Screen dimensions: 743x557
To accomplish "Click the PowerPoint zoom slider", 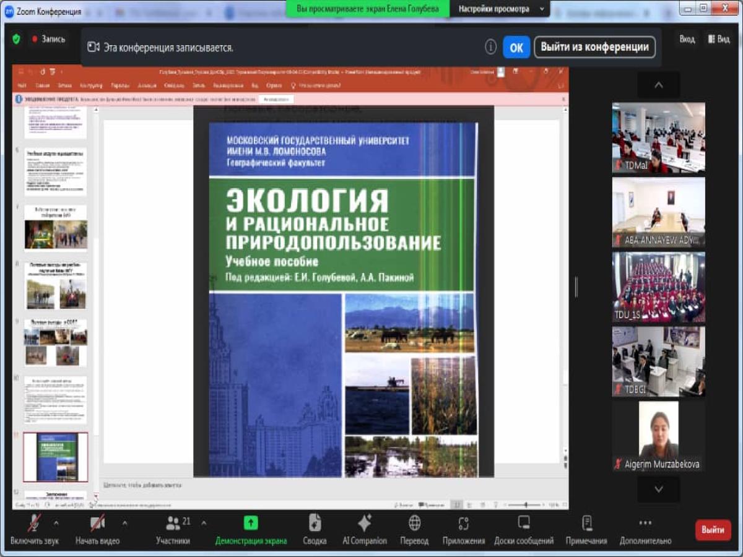I will pos(525,505).
